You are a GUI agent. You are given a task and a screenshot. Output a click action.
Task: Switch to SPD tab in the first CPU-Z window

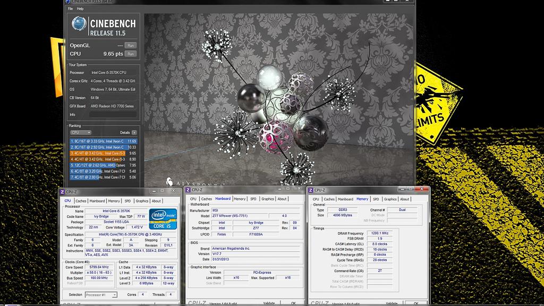coord(127,201)
